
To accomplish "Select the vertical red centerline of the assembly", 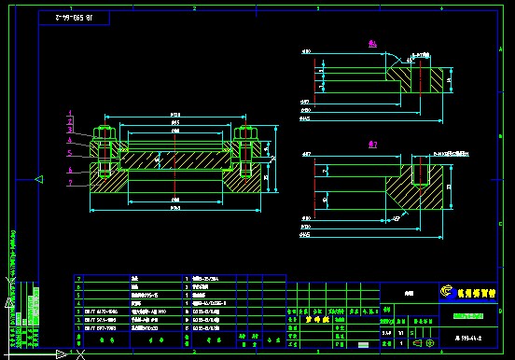I will click(174, 166).
